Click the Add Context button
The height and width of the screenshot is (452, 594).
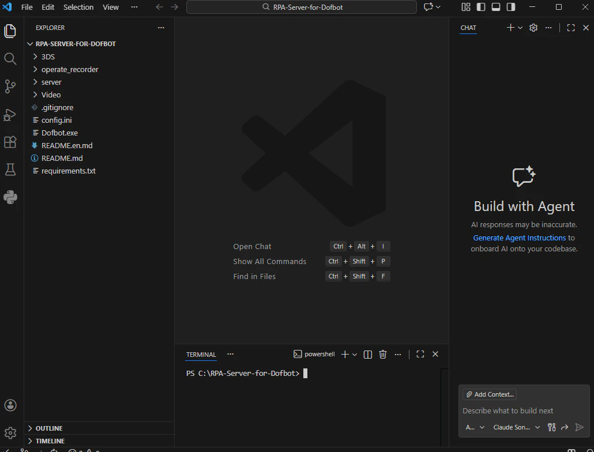[490, 394]
